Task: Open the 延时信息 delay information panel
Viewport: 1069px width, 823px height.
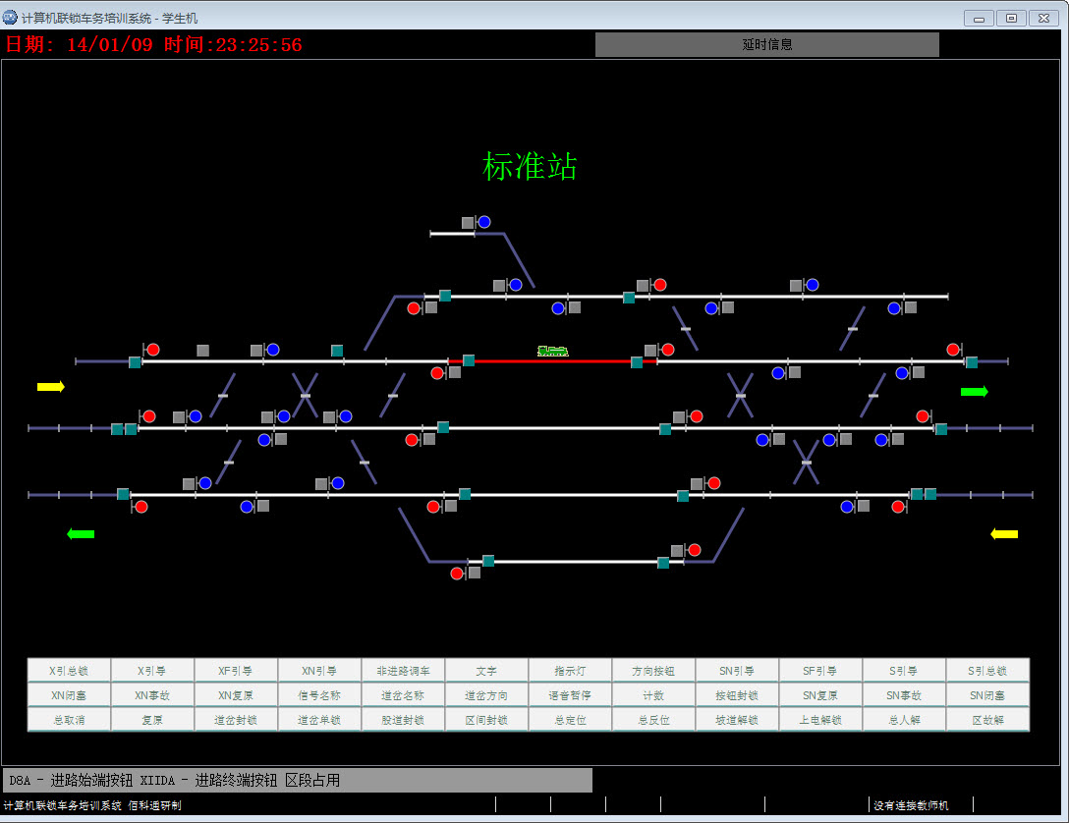Action: [766, 44]
